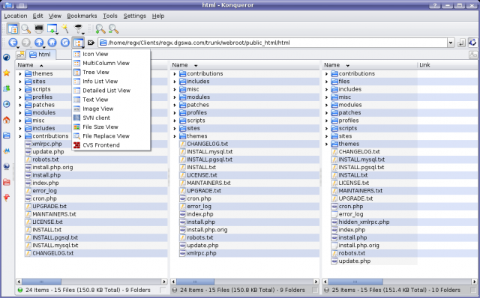
Task: Click the red pushpin sidebar icon
Action: coord(7,198)
